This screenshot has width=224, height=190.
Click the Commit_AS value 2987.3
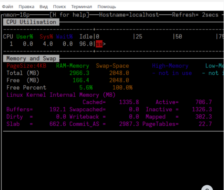129,124
